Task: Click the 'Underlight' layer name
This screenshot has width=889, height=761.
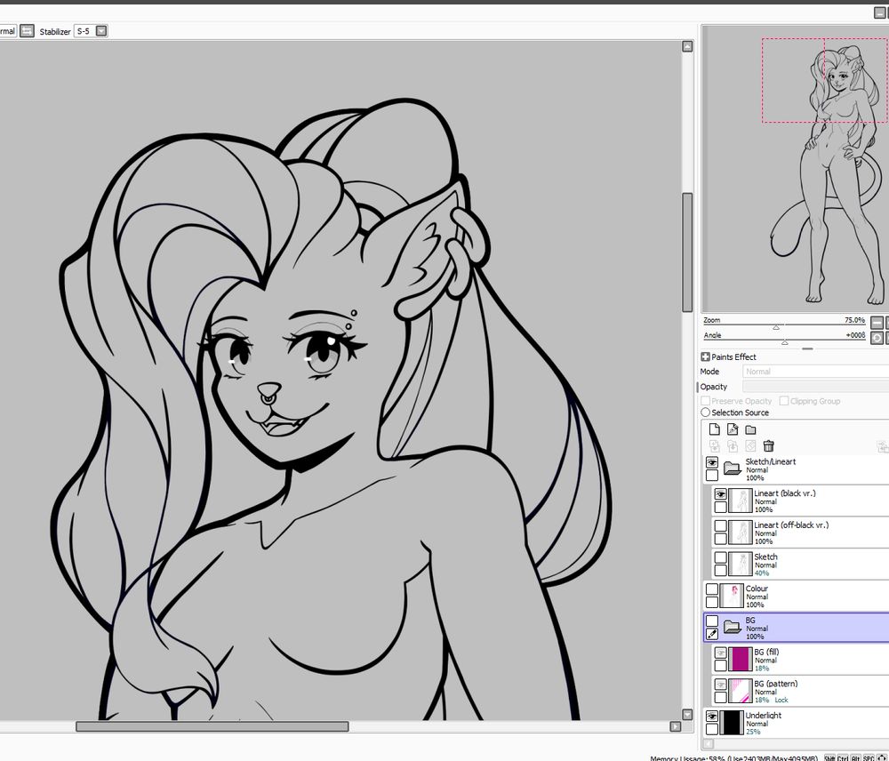Action: tap(763, 716)
